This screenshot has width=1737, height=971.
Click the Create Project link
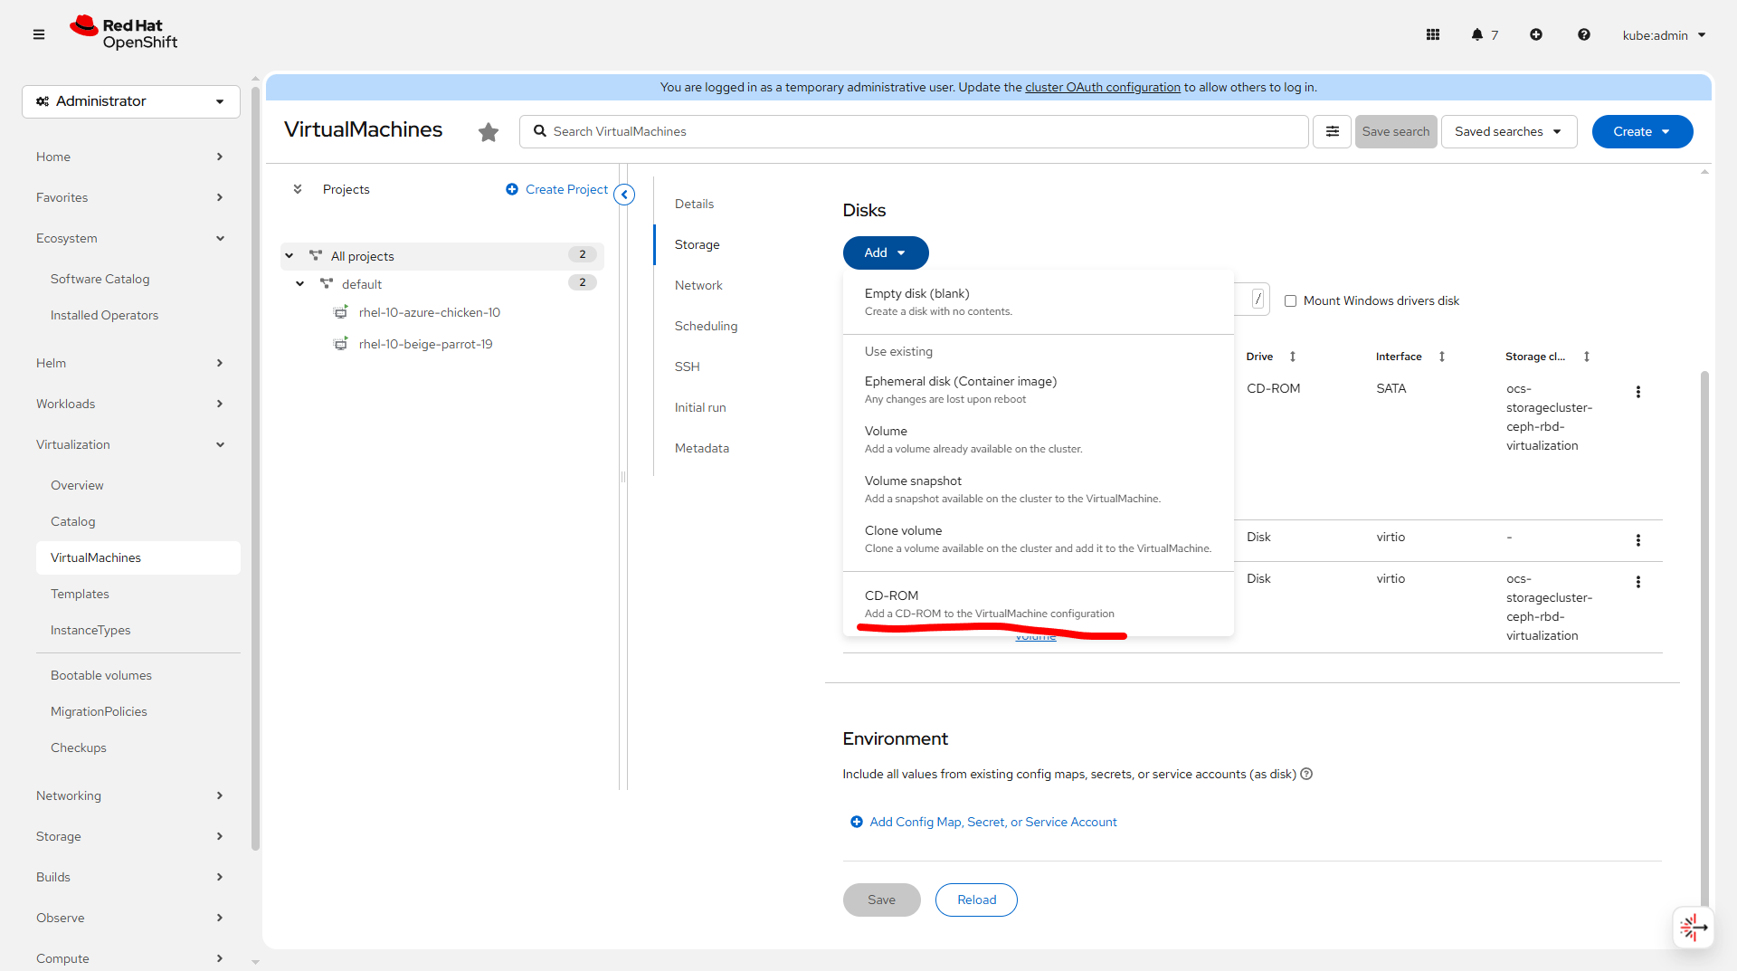point(557,189)
